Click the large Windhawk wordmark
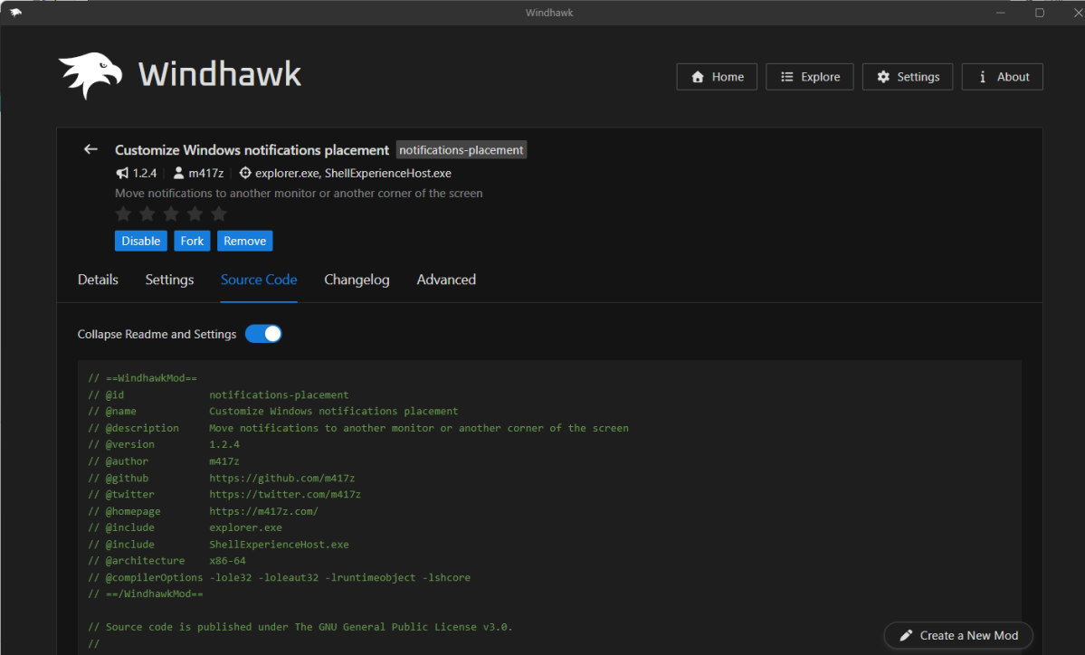 pyautogui.click(x=220, y=74)
